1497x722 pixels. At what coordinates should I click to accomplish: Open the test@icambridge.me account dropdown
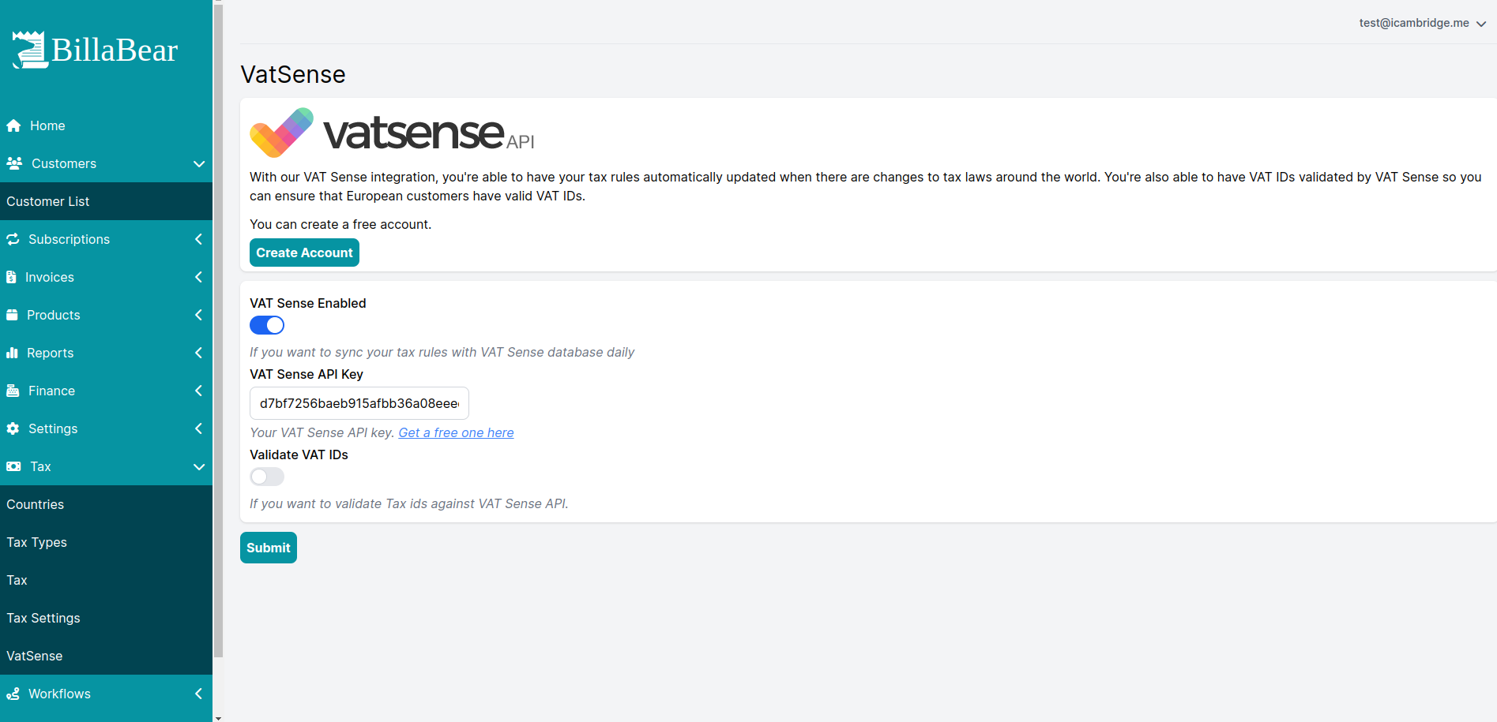1423,23
